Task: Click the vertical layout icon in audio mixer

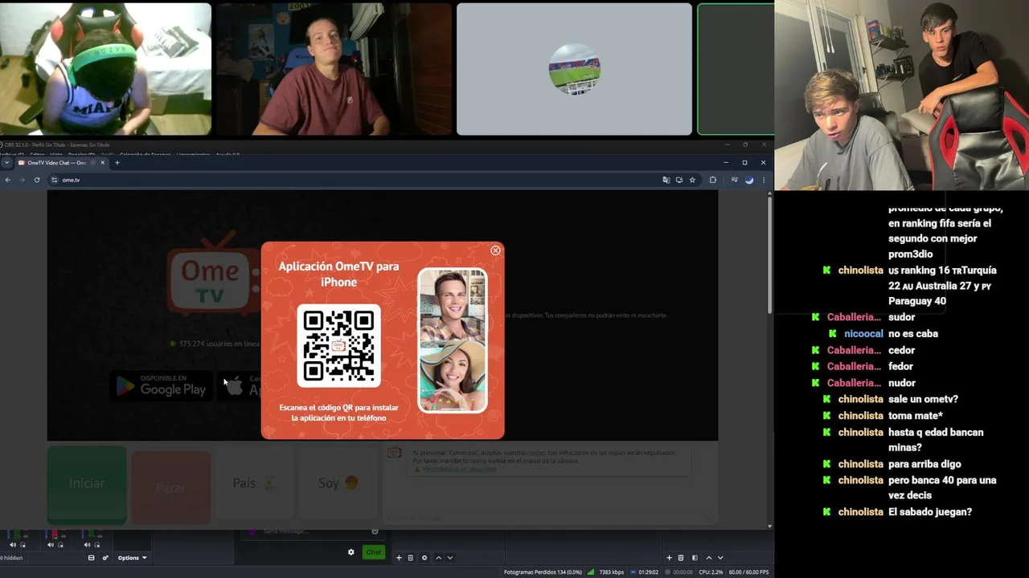Action: pyautogui.click(x=91, y=558)
